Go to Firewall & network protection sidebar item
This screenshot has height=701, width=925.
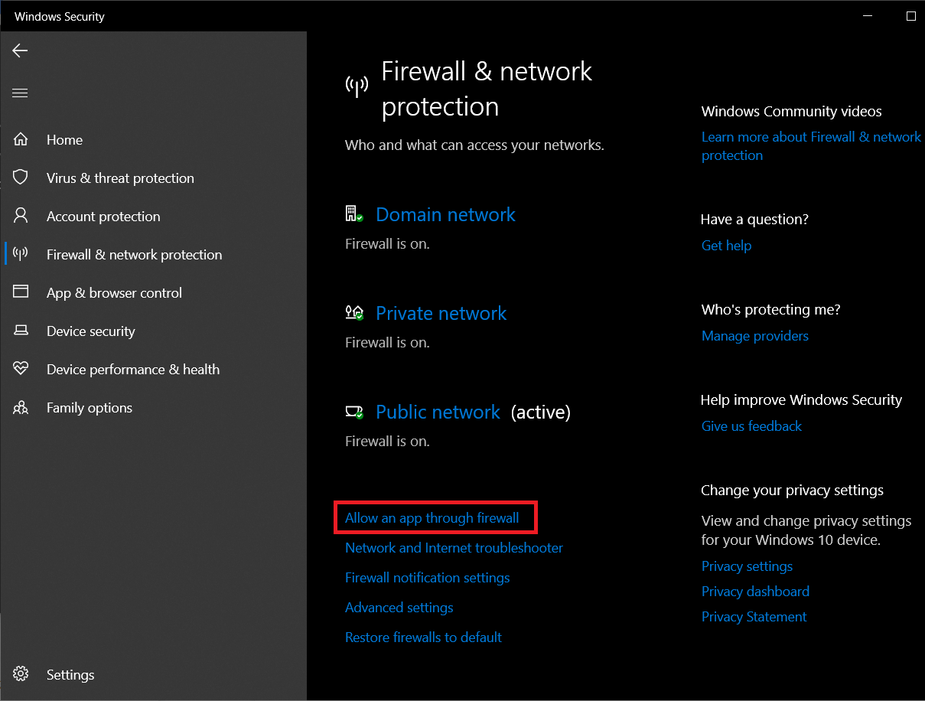[134, 255]
